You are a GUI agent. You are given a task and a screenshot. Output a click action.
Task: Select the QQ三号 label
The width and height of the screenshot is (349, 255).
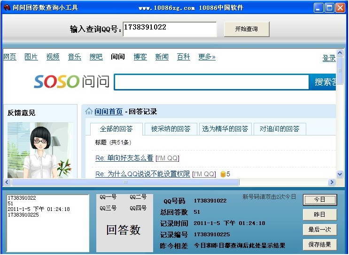pyautogui.click(x=108, y=208)
